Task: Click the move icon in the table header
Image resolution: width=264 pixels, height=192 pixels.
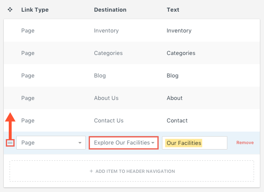Action: pos(10,10)
